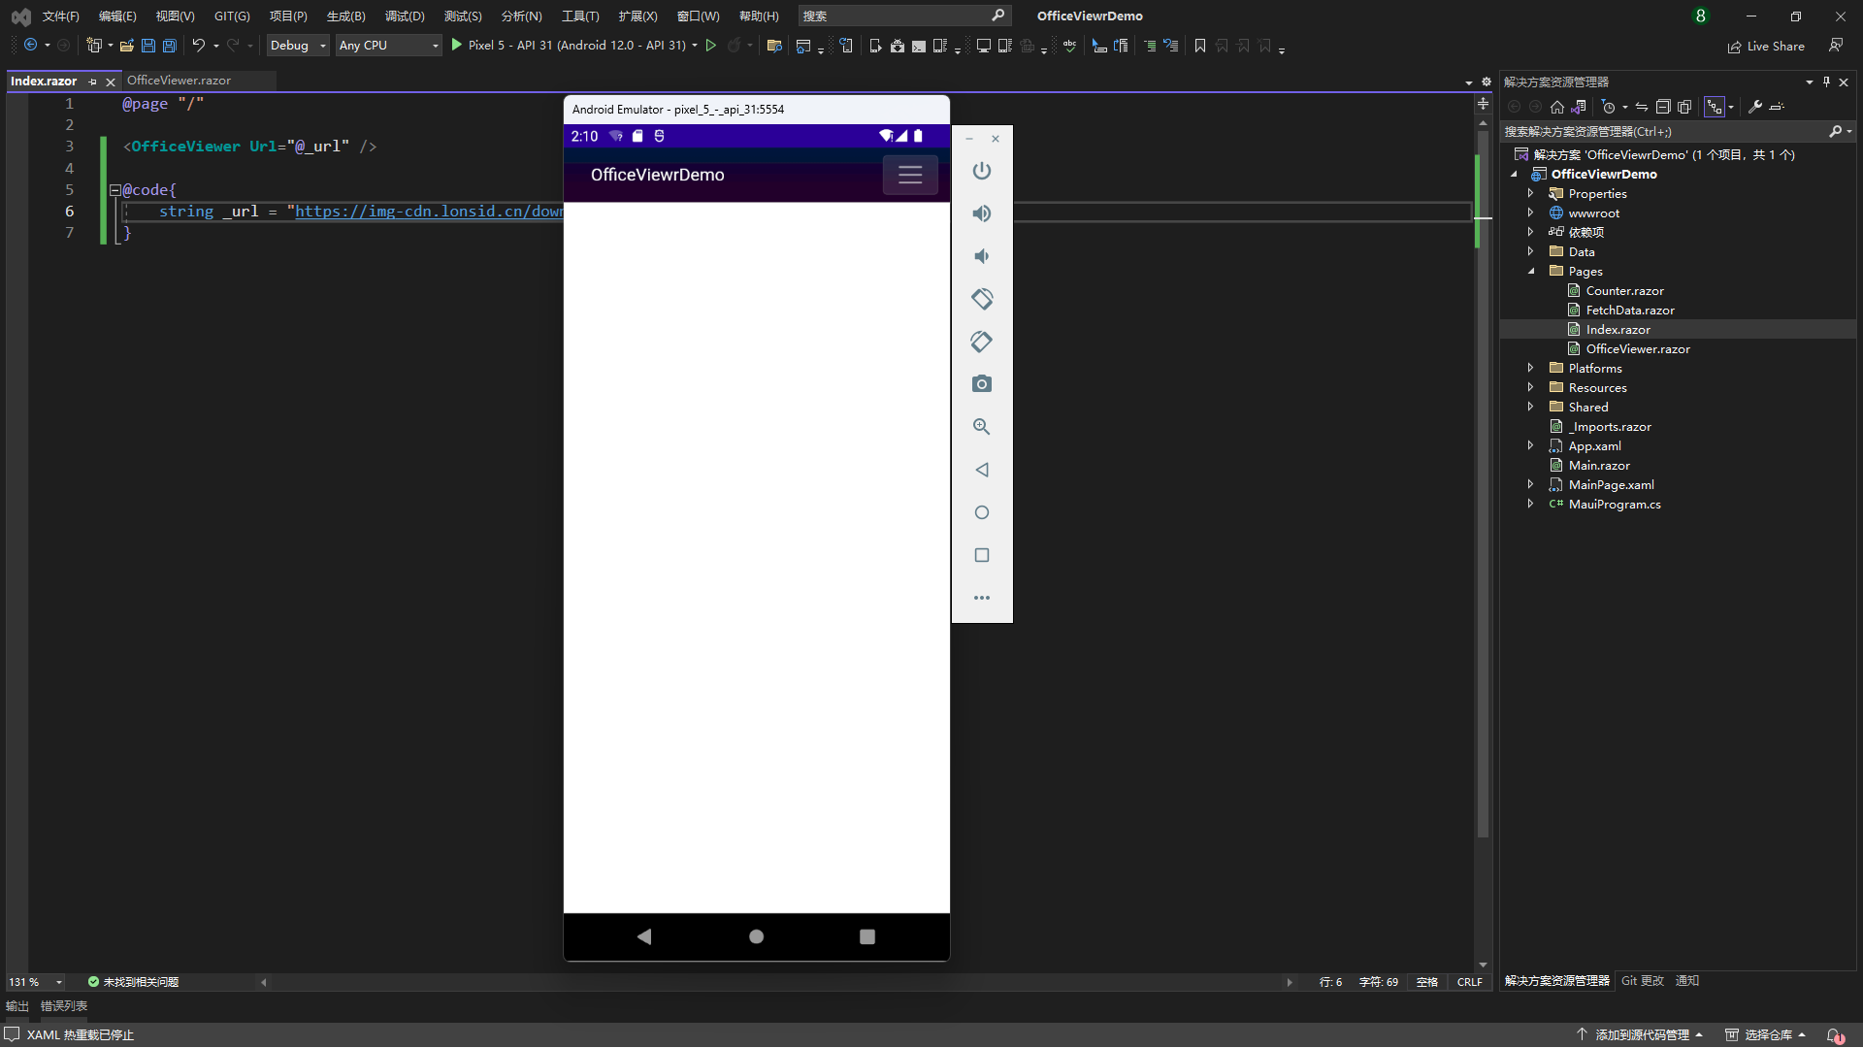This screenshot has width=1863, height=1048.
Task: Select the Power button icon
Action: tap(981, 170)
